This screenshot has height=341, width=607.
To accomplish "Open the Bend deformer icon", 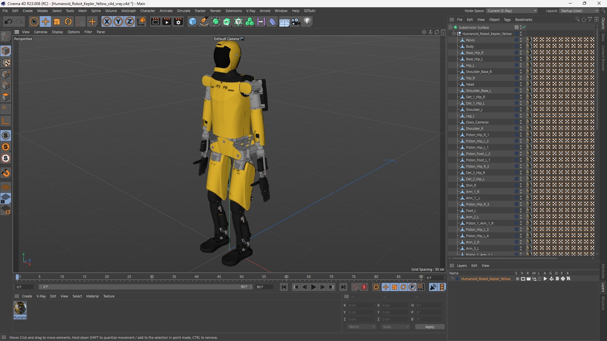I will tap(273, 21).
